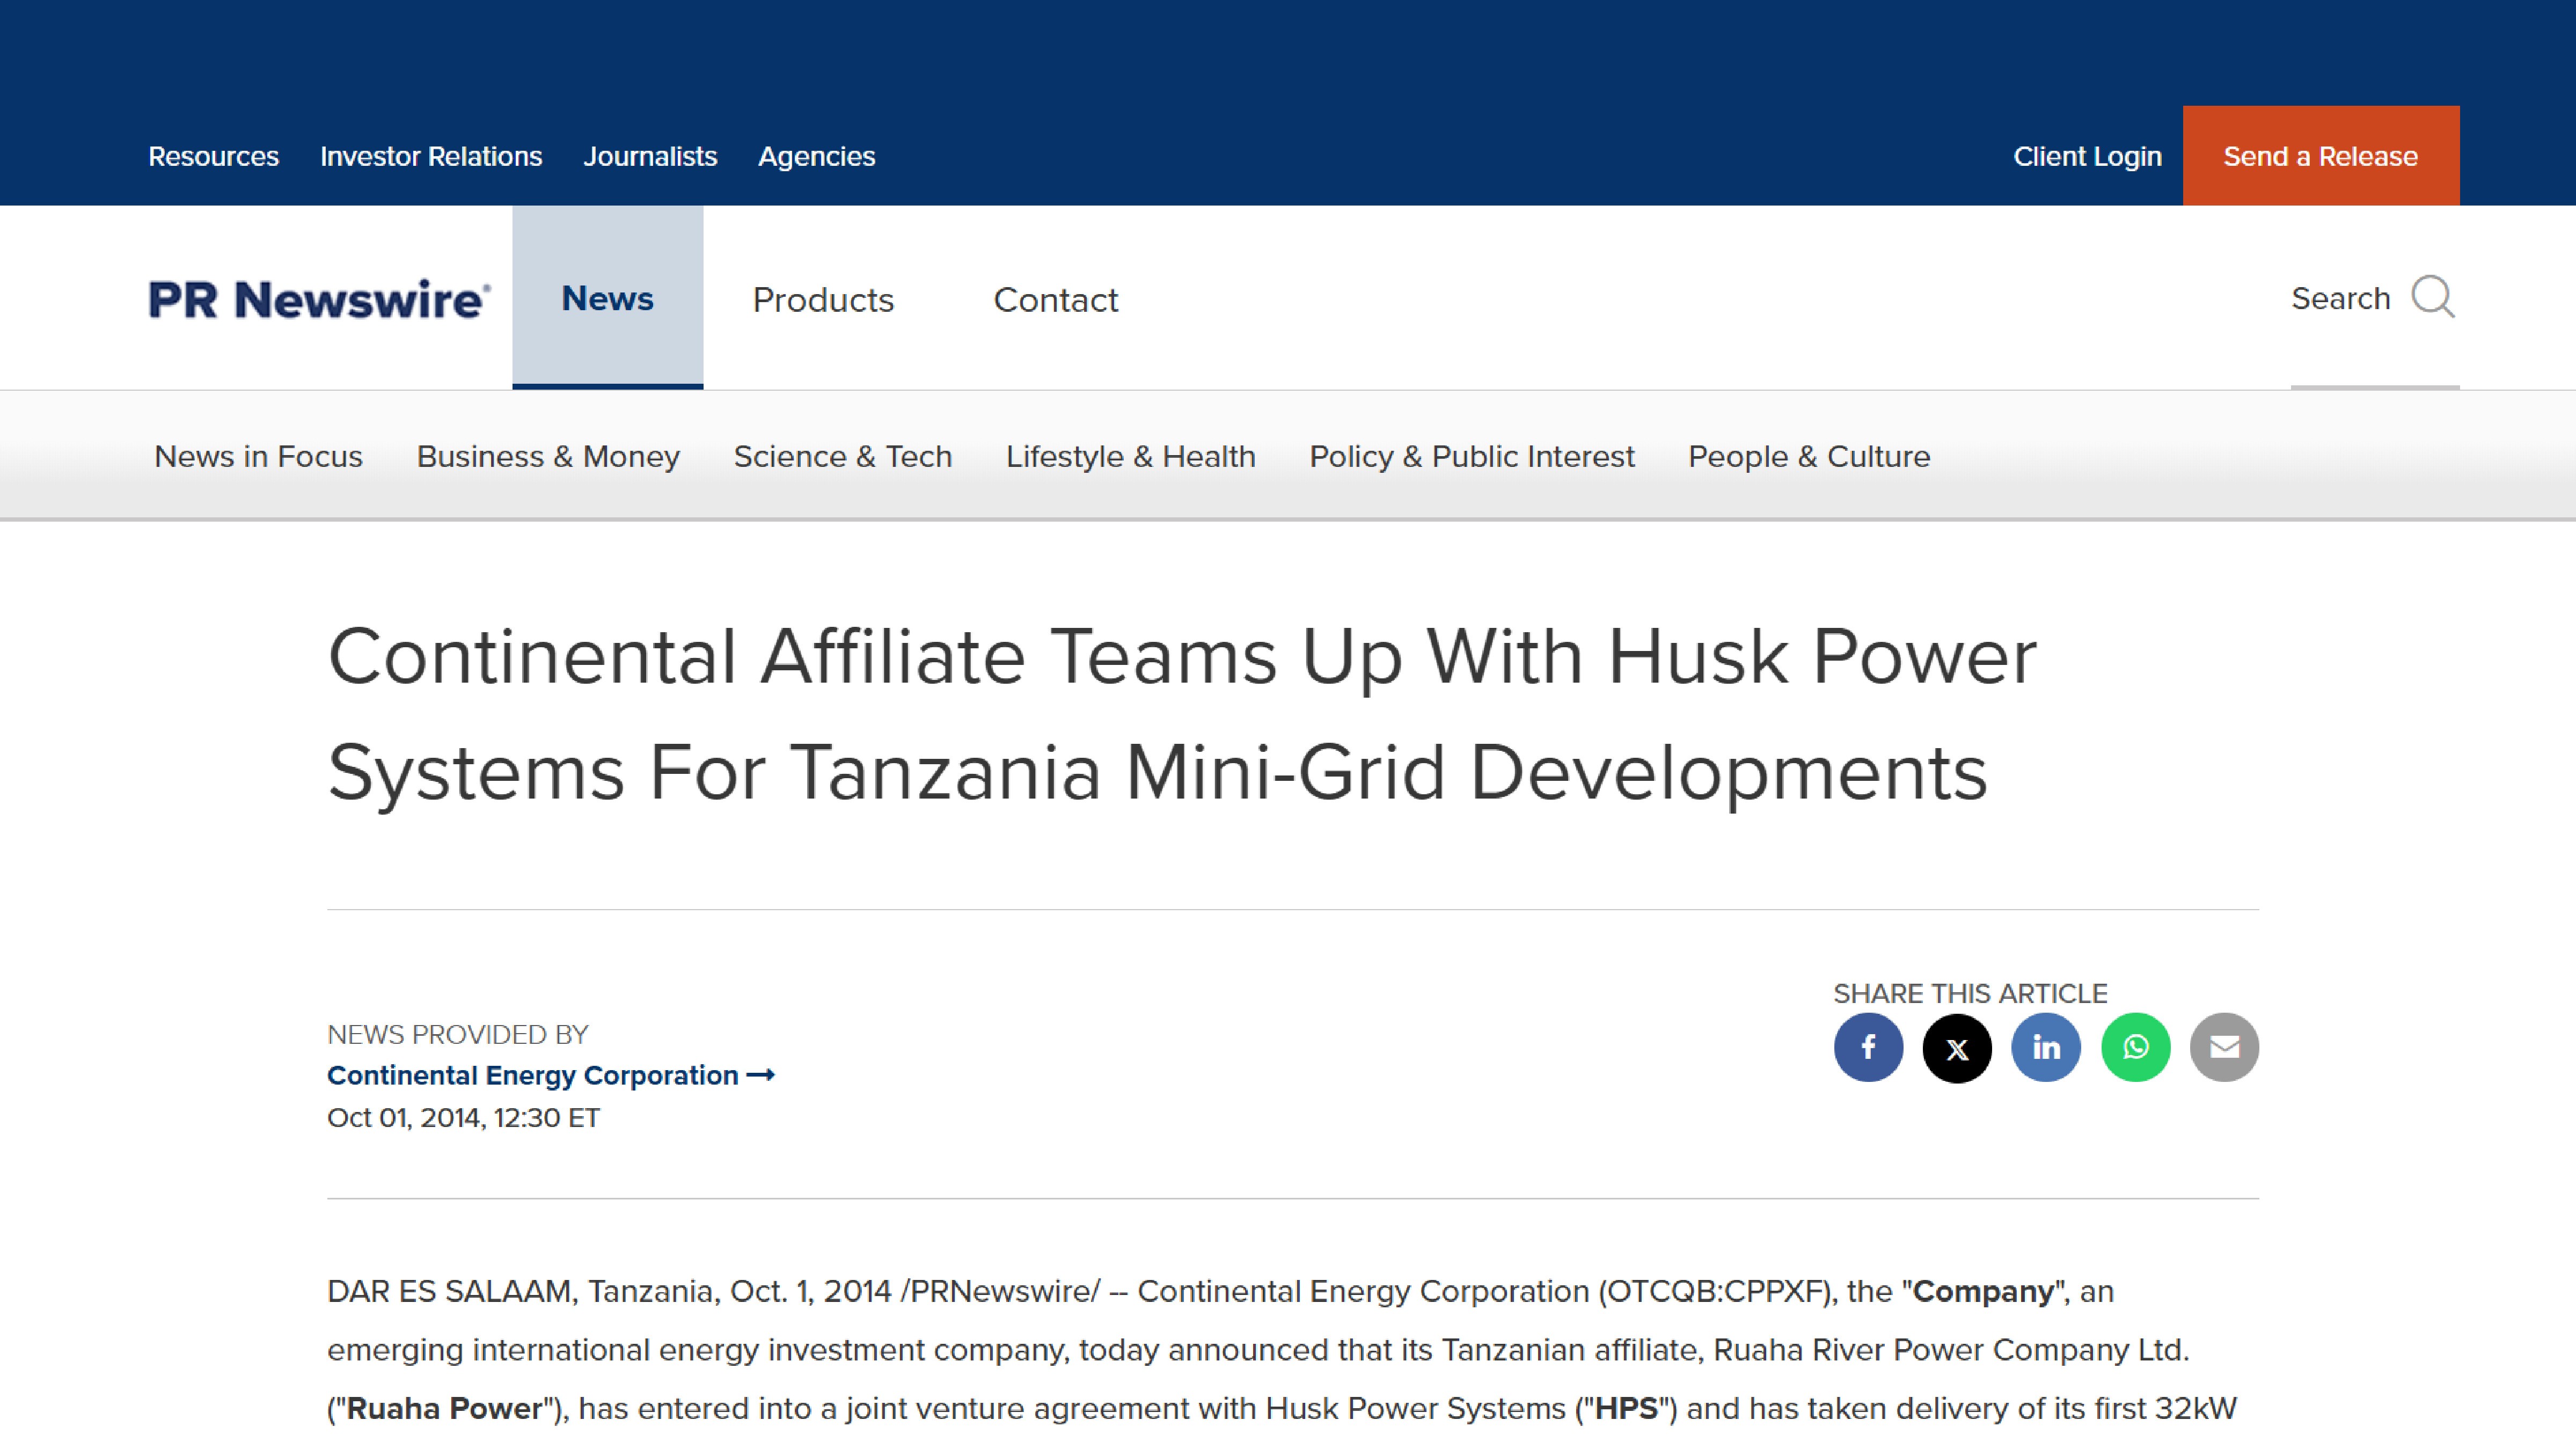The width and height of the screenshot is (2576, 1449).
Task: Open the Products menu
Action: [x=823, y=299]
